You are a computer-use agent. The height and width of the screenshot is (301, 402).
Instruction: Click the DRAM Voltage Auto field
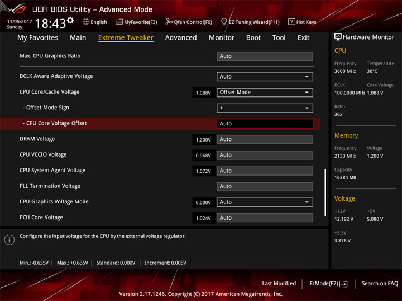(x=265, y=139)
